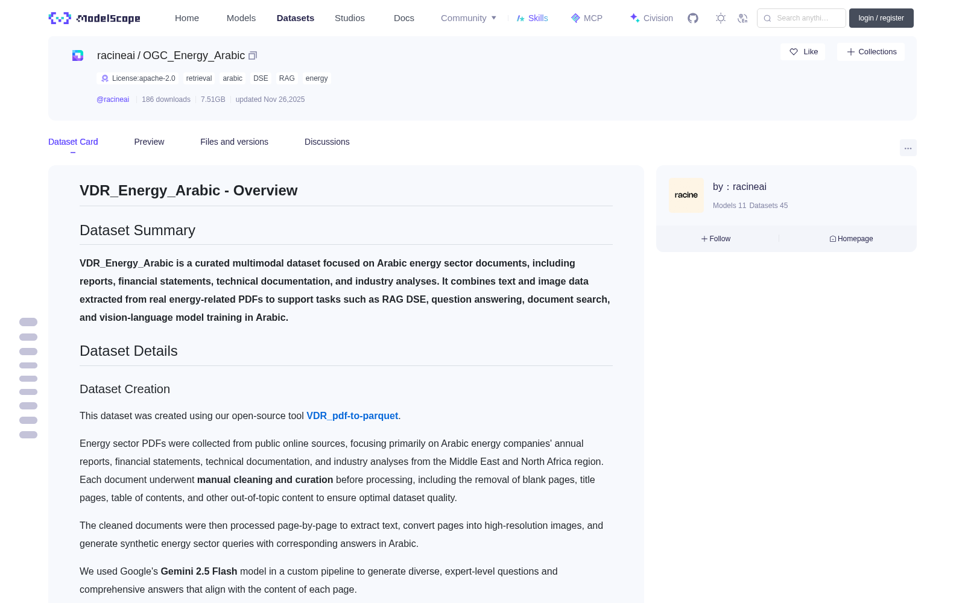
Task: Click the energy tag
Action: pyautogui.click(x=317, y=78)
